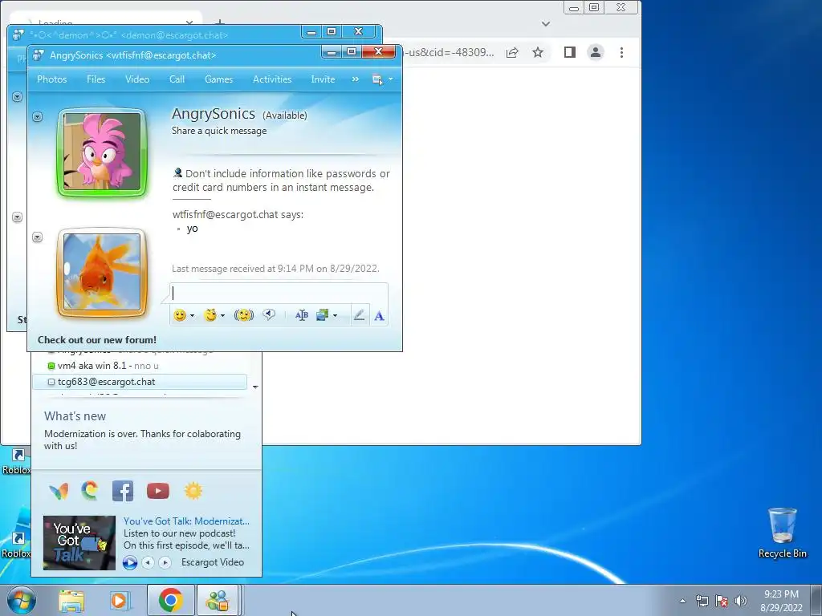Open You've Got Talk: Modernizat... link

point(186,521)
